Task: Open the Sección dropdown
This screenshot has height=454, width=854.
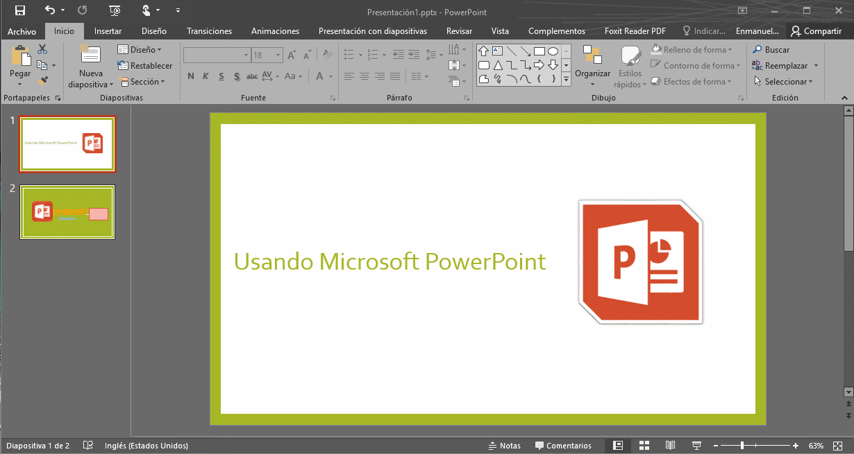Action: coord(144,81)
